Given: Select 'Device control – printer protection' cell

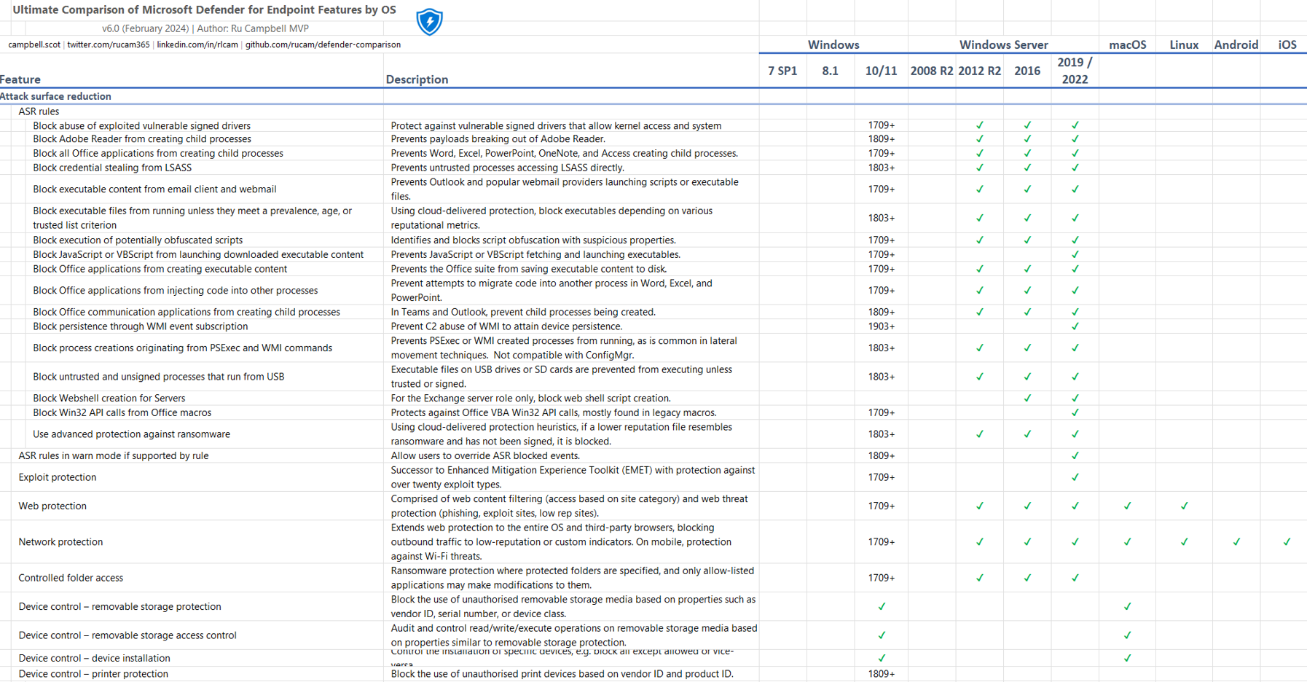Looking at the screenshot, I should coord(93,674).
